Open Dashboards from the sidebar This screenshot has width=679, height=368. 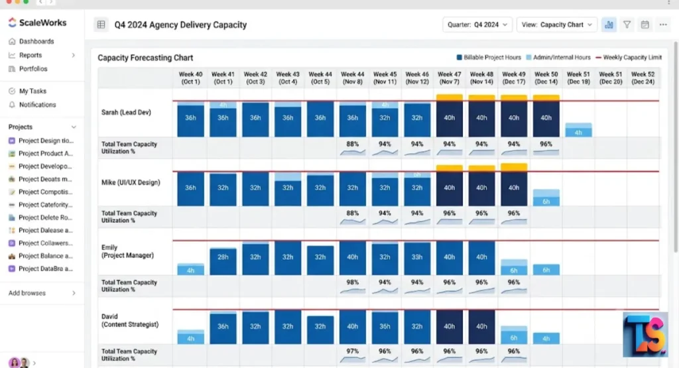point(36,42)
